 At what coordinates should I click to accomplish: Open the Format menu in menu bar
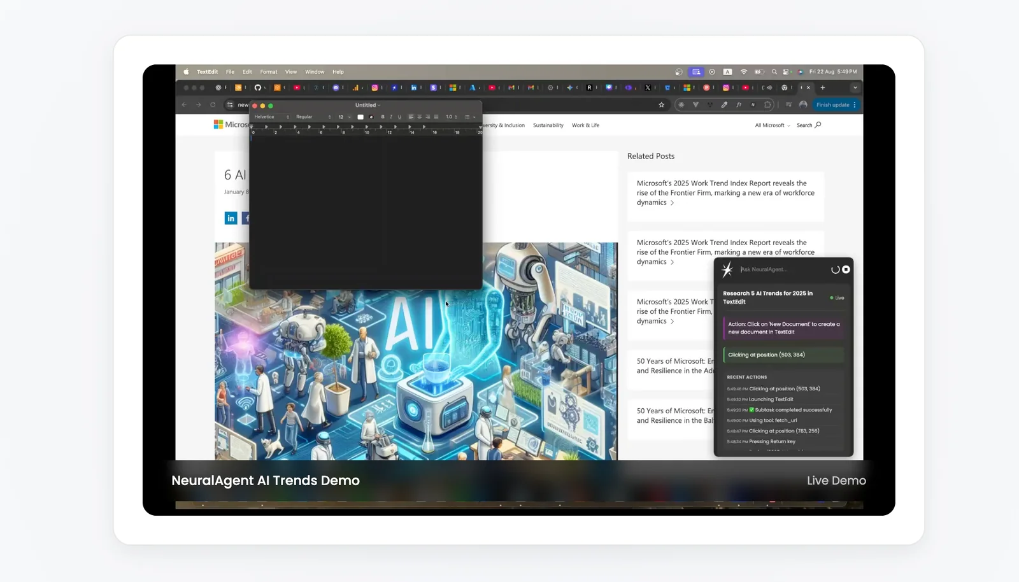pos(268,72)
